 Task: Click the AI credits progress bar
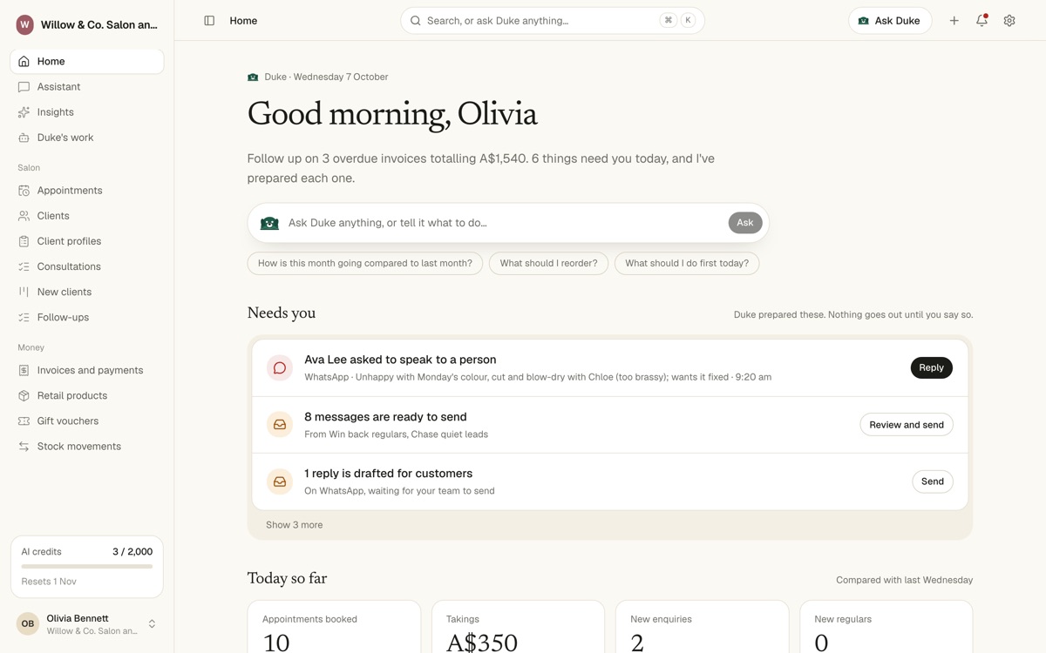(x=87, y=567)
